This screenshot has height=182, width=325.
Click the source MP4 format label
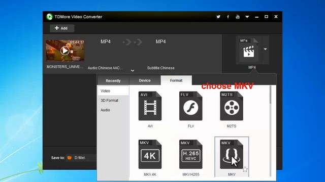coord(106,41)
